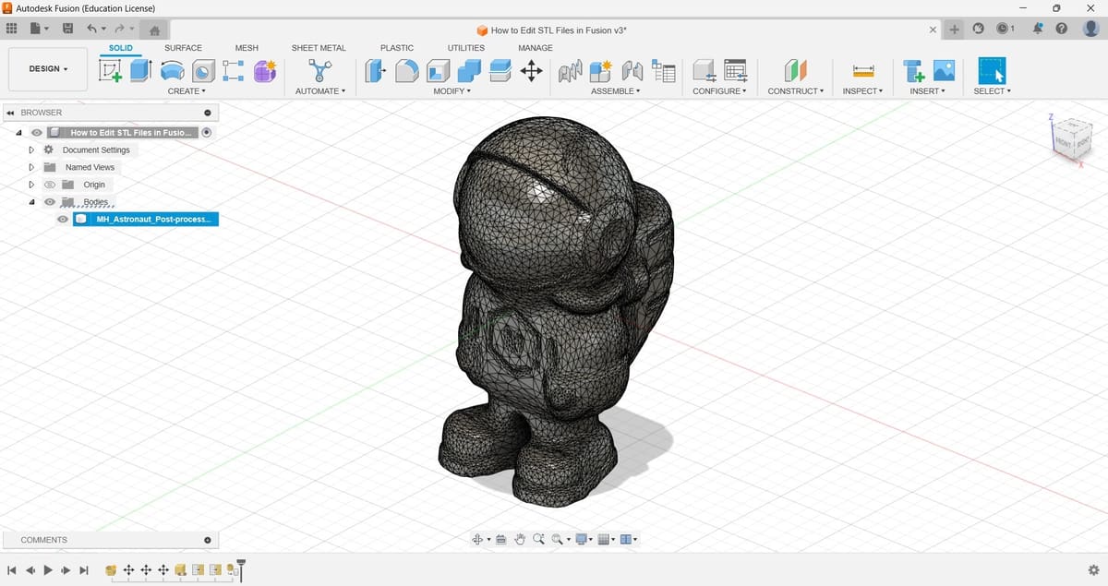Image resolution: width=1108 pixels, height=586 pixels.
Task: Expand the Named Views node
Action: click(x=31, y=167)
